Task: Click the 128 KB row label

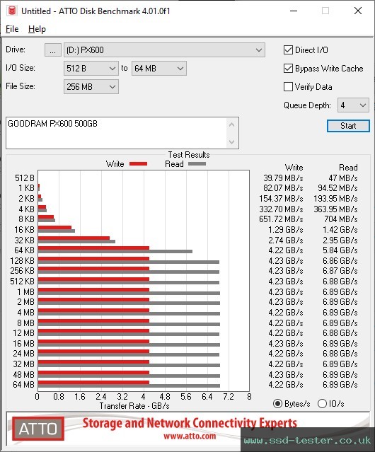Action: (x=22, y=260)
